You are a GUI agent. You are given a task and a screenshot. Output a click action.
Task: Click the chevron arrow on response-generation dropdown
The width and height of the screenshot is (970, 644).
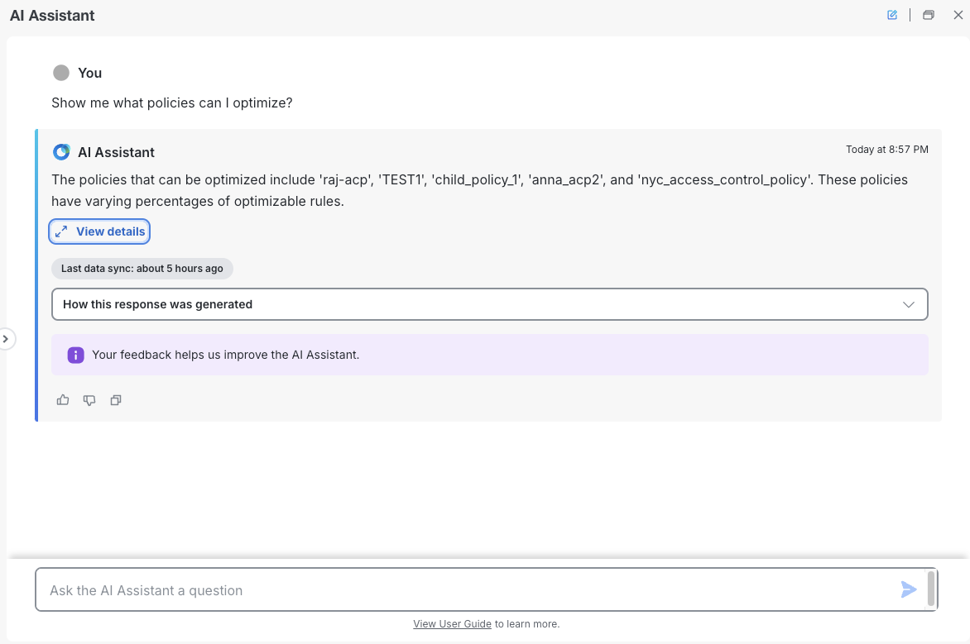click(x=909, y=304)
